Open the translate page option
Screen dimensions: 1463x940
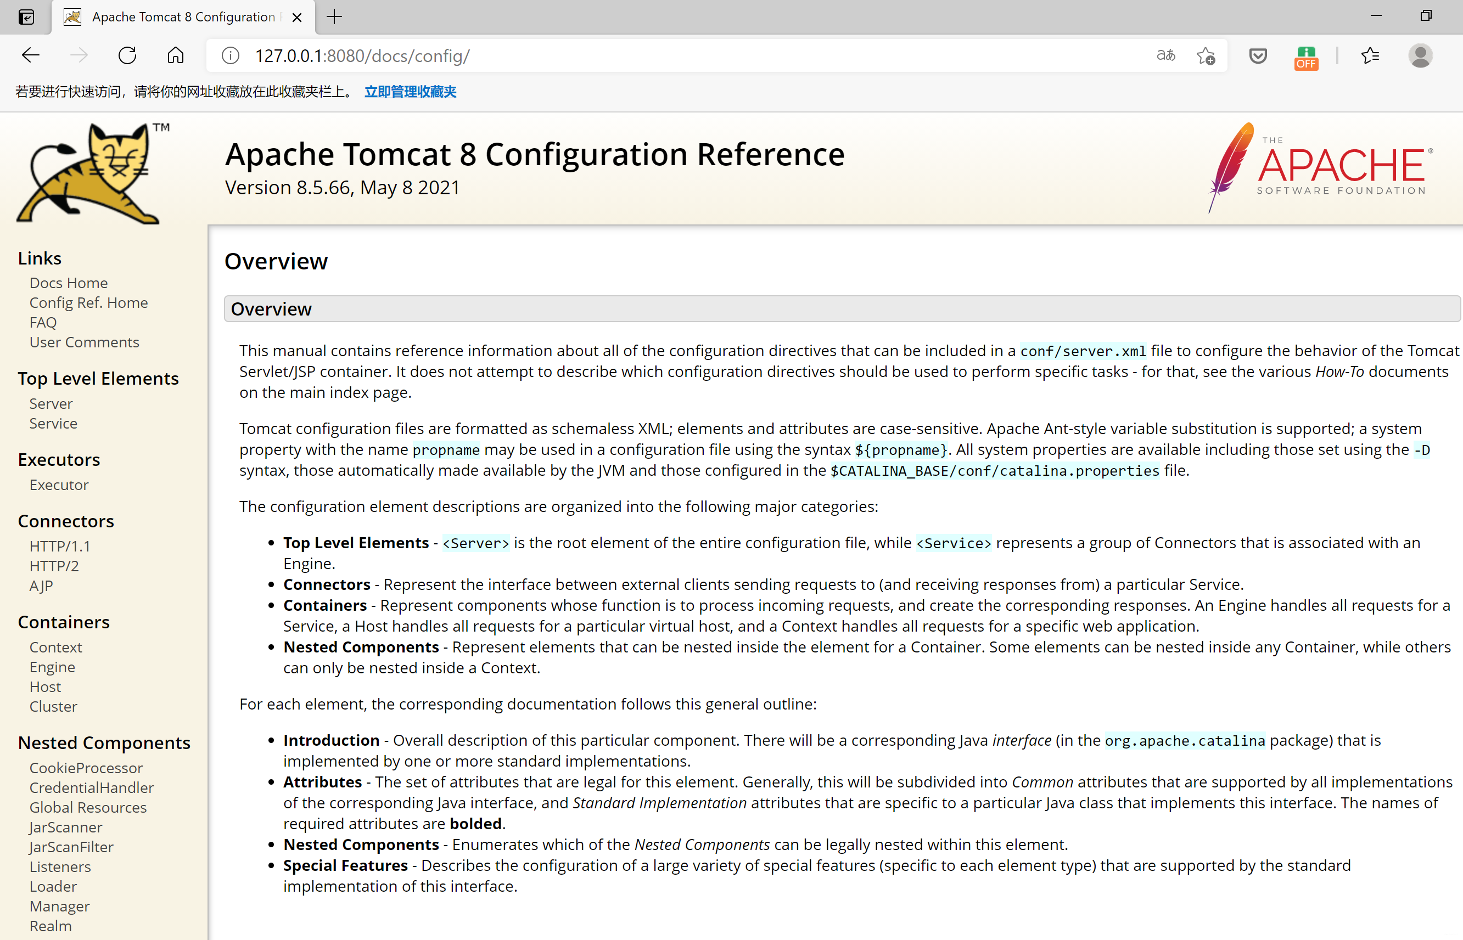1165,55
